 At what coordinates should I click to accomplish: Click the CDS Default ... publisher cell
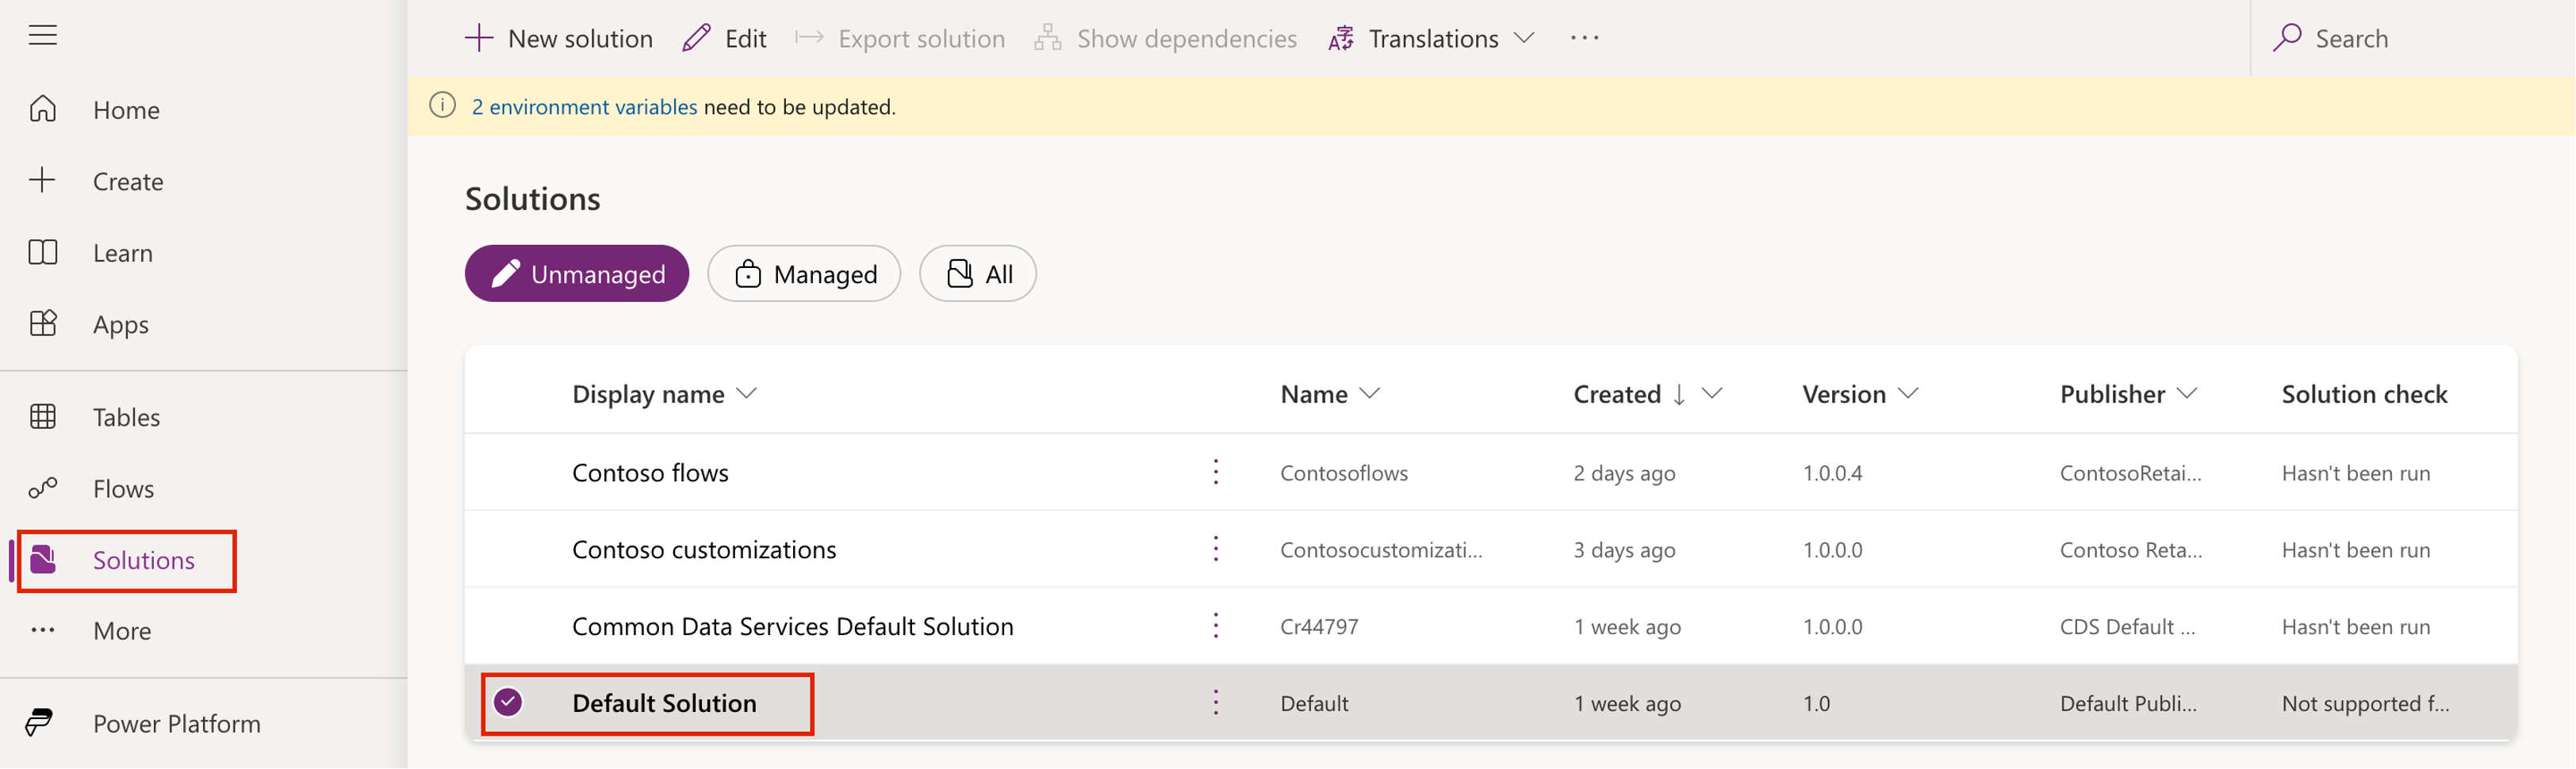pyautogui.click(x=2127, y=627)
